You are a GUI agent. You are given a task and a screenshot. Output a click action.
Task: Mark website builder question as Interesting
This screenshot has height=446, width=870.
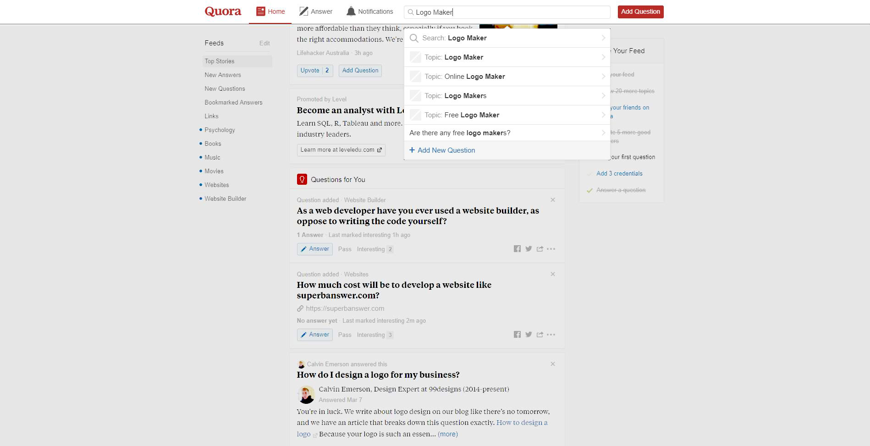375,249
